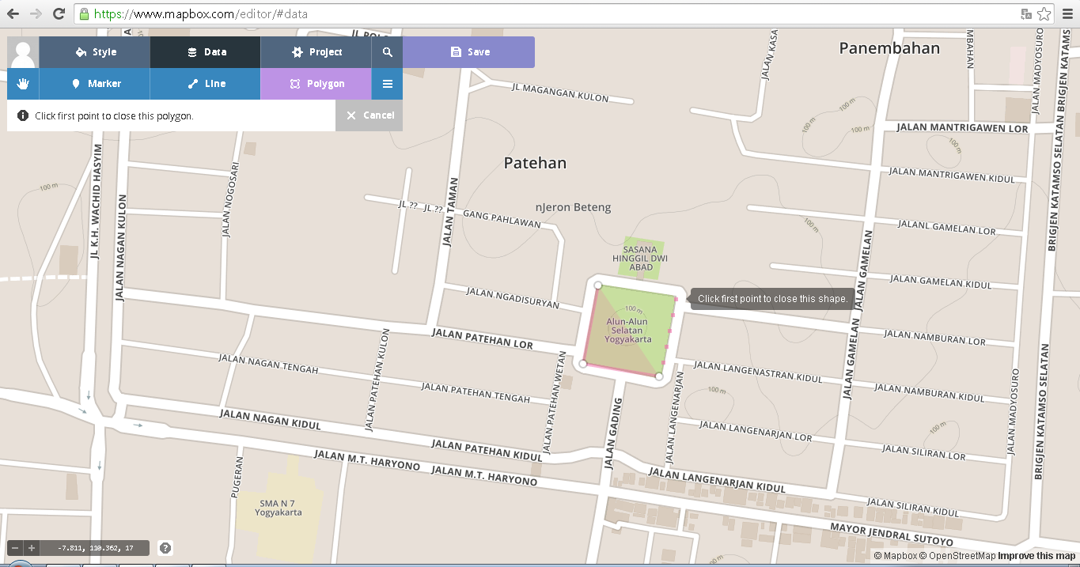
Task: Cancel drawing the polygon
Action: pos(369,115)
